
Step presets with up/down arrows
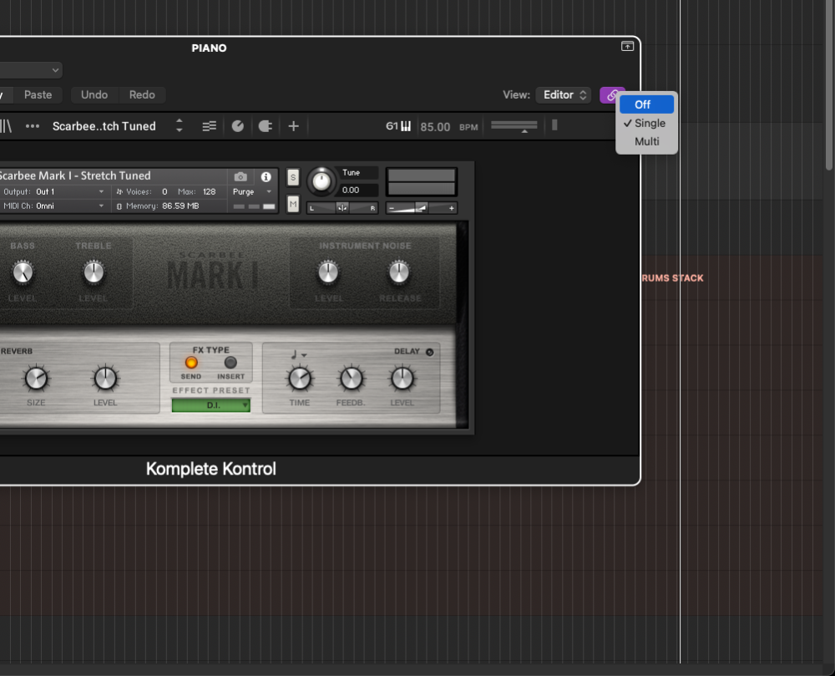click(x=180, y=125)
